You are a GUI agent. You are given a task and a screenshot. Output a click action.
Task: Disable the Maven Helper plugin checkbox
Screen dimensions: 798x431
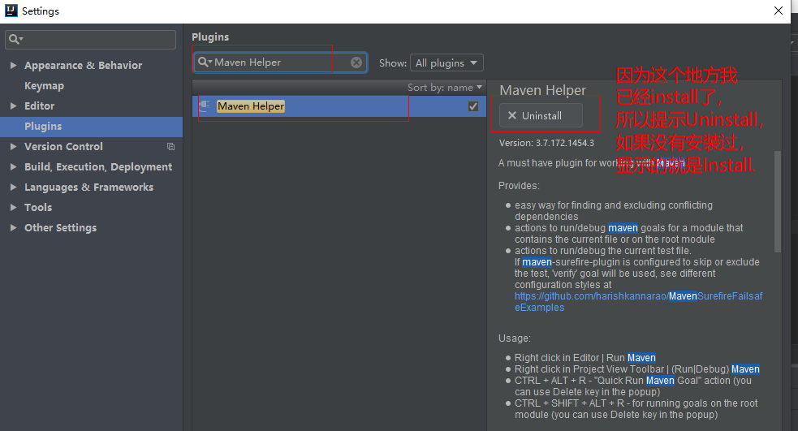[x=473, y=106]
